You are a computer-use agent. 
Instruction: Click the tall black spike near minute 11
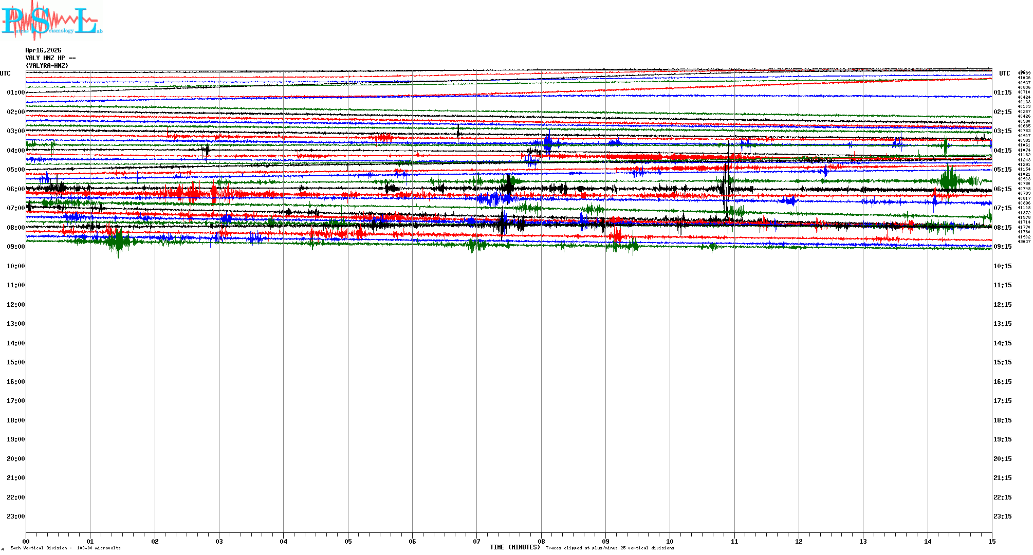pyautogui.click(x=726, y=185)
